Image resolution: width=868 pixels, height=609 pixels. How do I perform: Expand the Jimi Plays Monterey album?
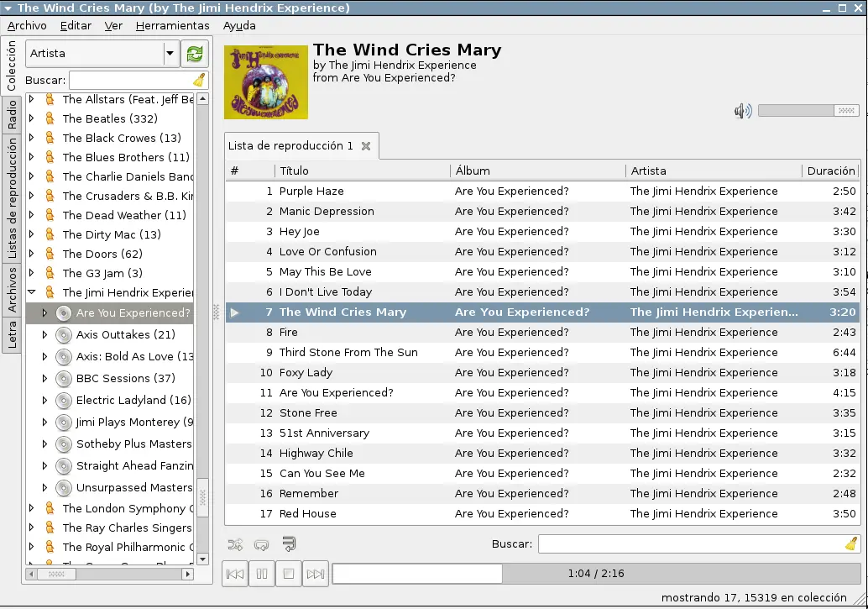44,422
